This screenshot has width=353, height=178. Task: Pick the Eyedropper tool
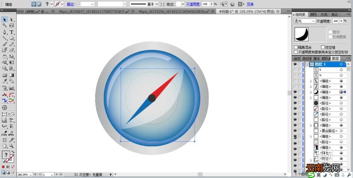coord(5,81)
